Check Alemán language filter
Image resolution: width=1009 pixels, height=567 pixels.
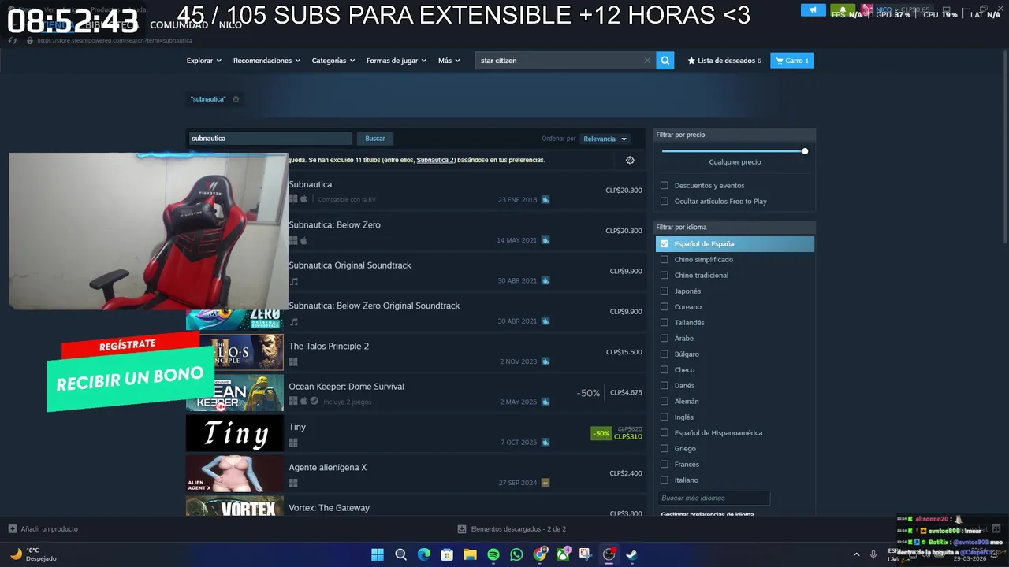point(664,401)
